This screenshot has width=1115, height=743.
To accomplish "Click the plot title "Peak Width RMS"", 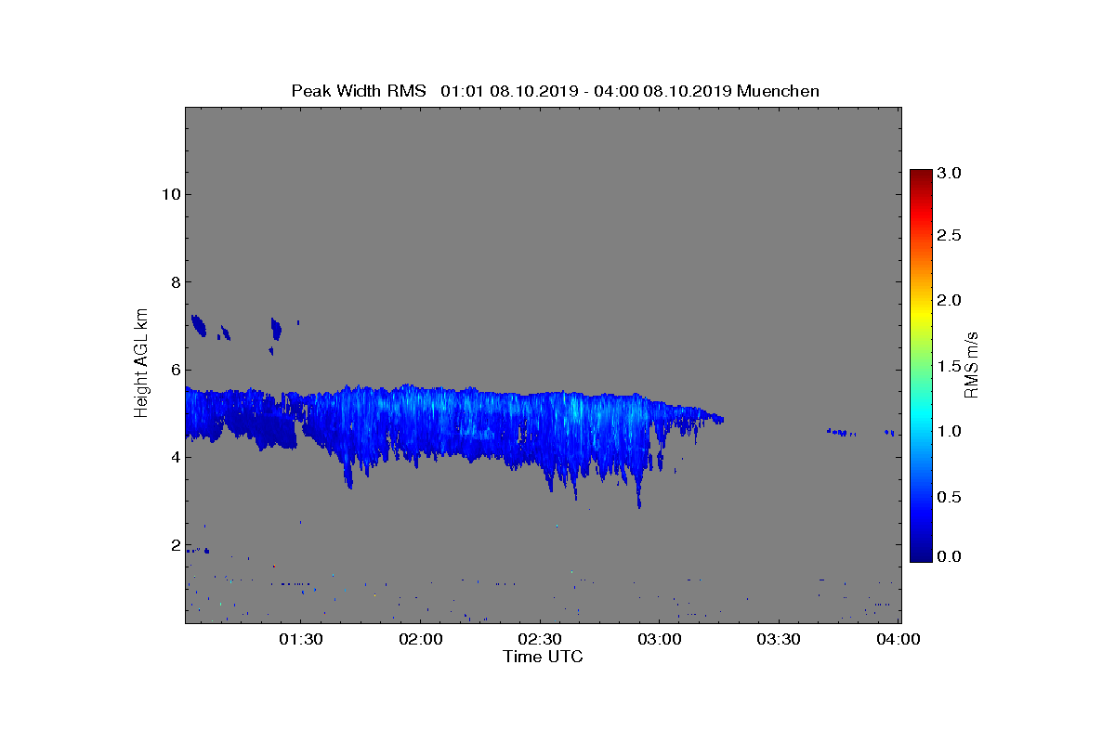I will click(x=359, y=91).
